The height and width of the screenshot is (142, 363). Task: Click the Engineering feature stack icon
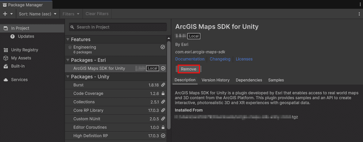pyautogui.click(x=70, y=47)
